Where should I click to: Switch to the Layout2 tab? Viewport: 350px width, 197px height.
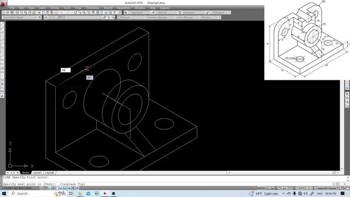(x=50, y=173)
